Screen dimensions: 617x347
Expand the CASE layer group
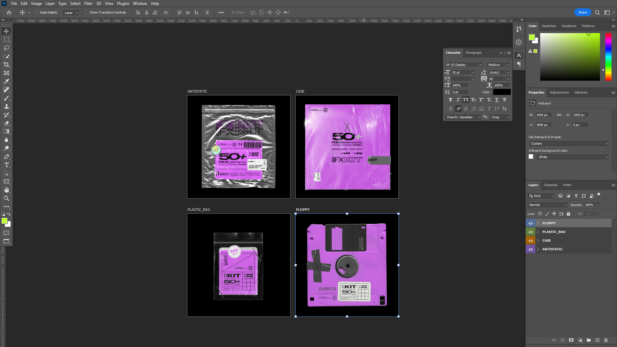tap(538, 240)
